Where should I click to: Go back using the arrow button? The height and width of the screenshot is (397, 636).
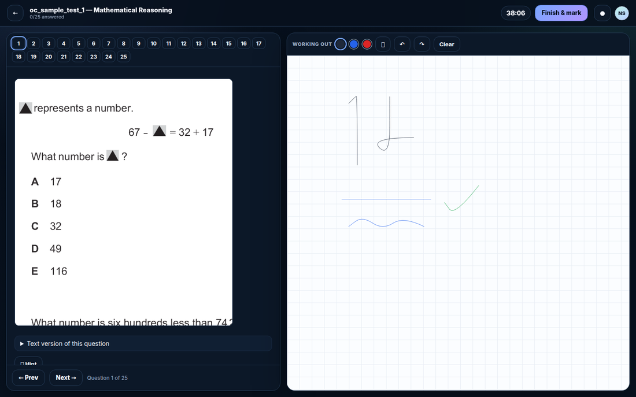click(x=15, y=13)
